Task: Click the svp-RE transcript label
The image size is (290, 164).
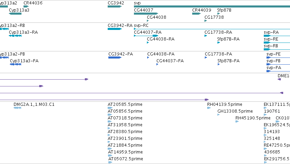Action: 271,39
